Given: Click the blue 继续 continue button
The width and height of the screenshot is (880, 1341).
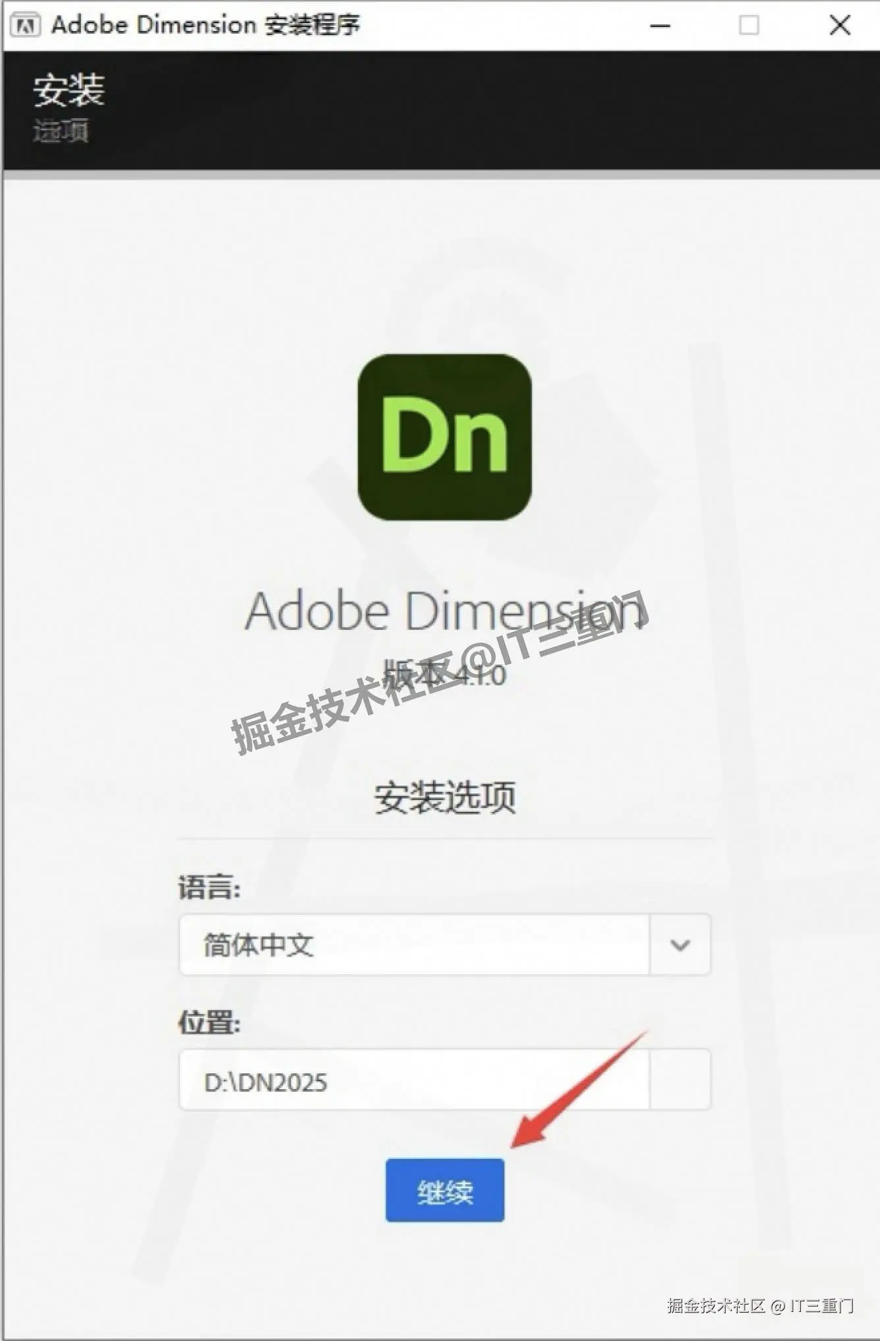Looking at the screenshot, I should [445, 1191].
